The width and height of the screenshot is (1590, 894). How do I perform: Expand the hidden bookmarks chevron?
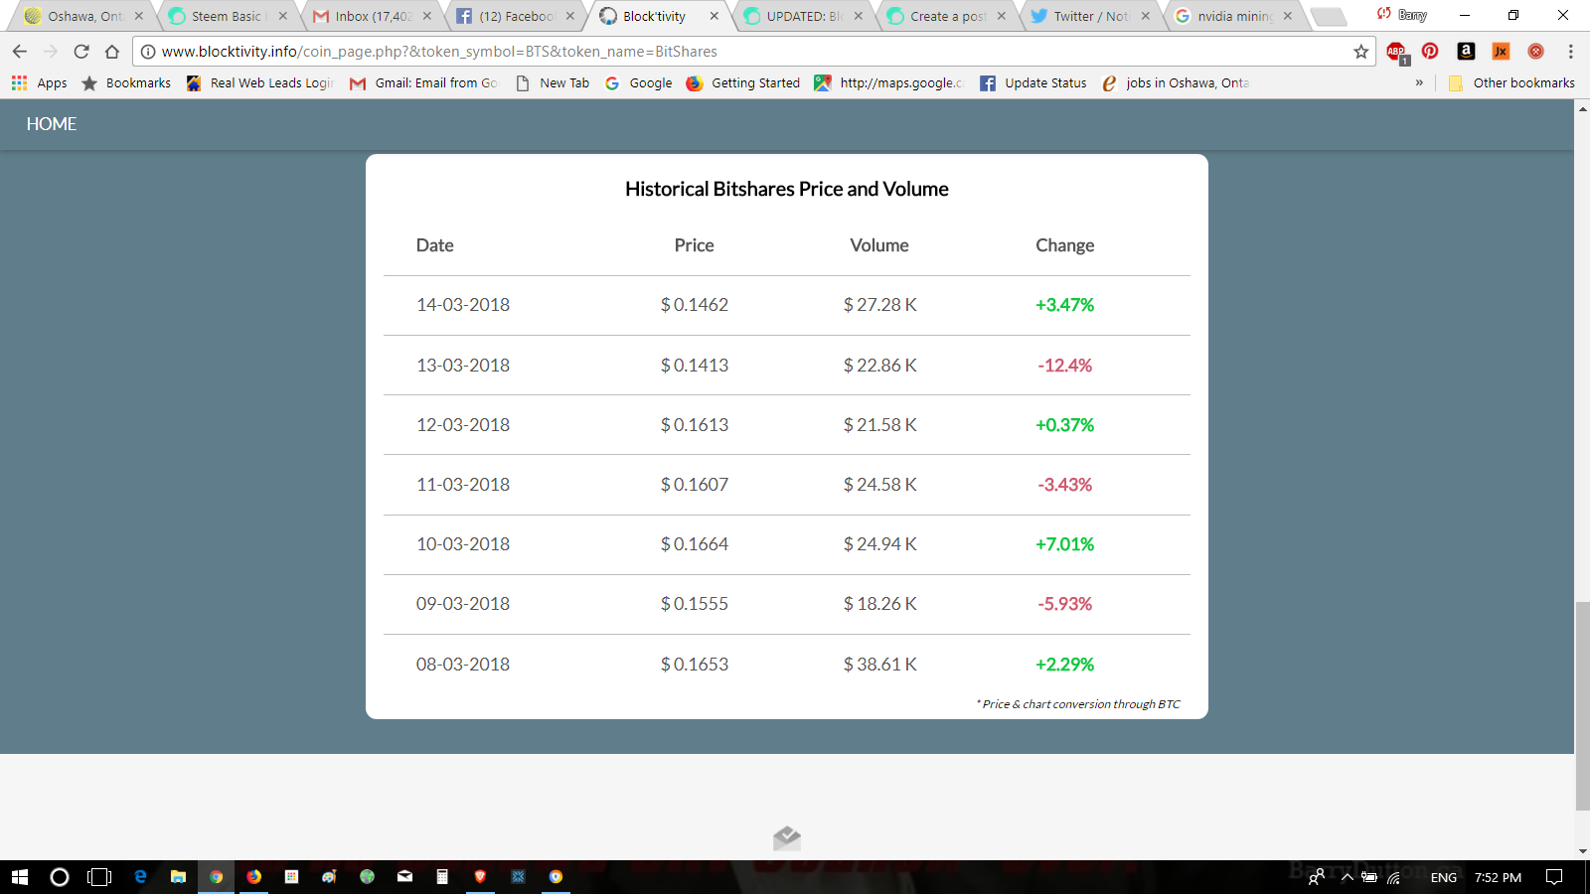click(1419, 82)
